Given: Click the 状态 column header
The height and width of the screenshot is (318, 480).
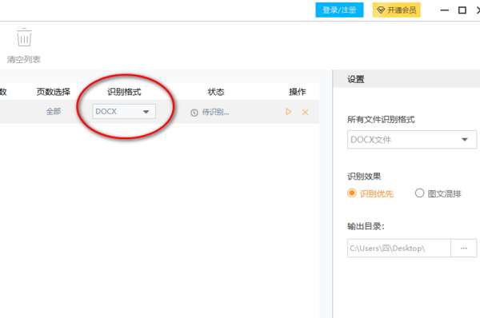Looking at the screenshot, I should click(x=216, y=92).
